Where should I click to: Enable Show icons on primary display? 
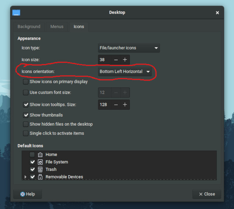coord(26,82)
